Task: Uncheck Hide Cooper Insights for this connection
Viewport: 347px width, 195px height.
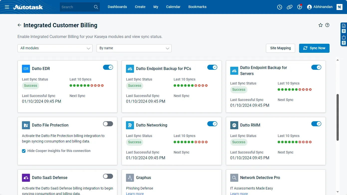Action: point(24,151)
